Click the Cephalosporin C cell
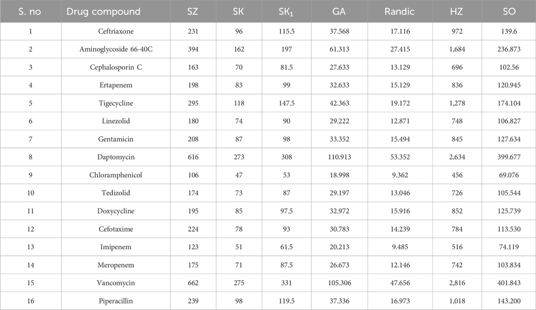This screenshot has height=310, width=536. pyautogui.click(x=116, y=67)
